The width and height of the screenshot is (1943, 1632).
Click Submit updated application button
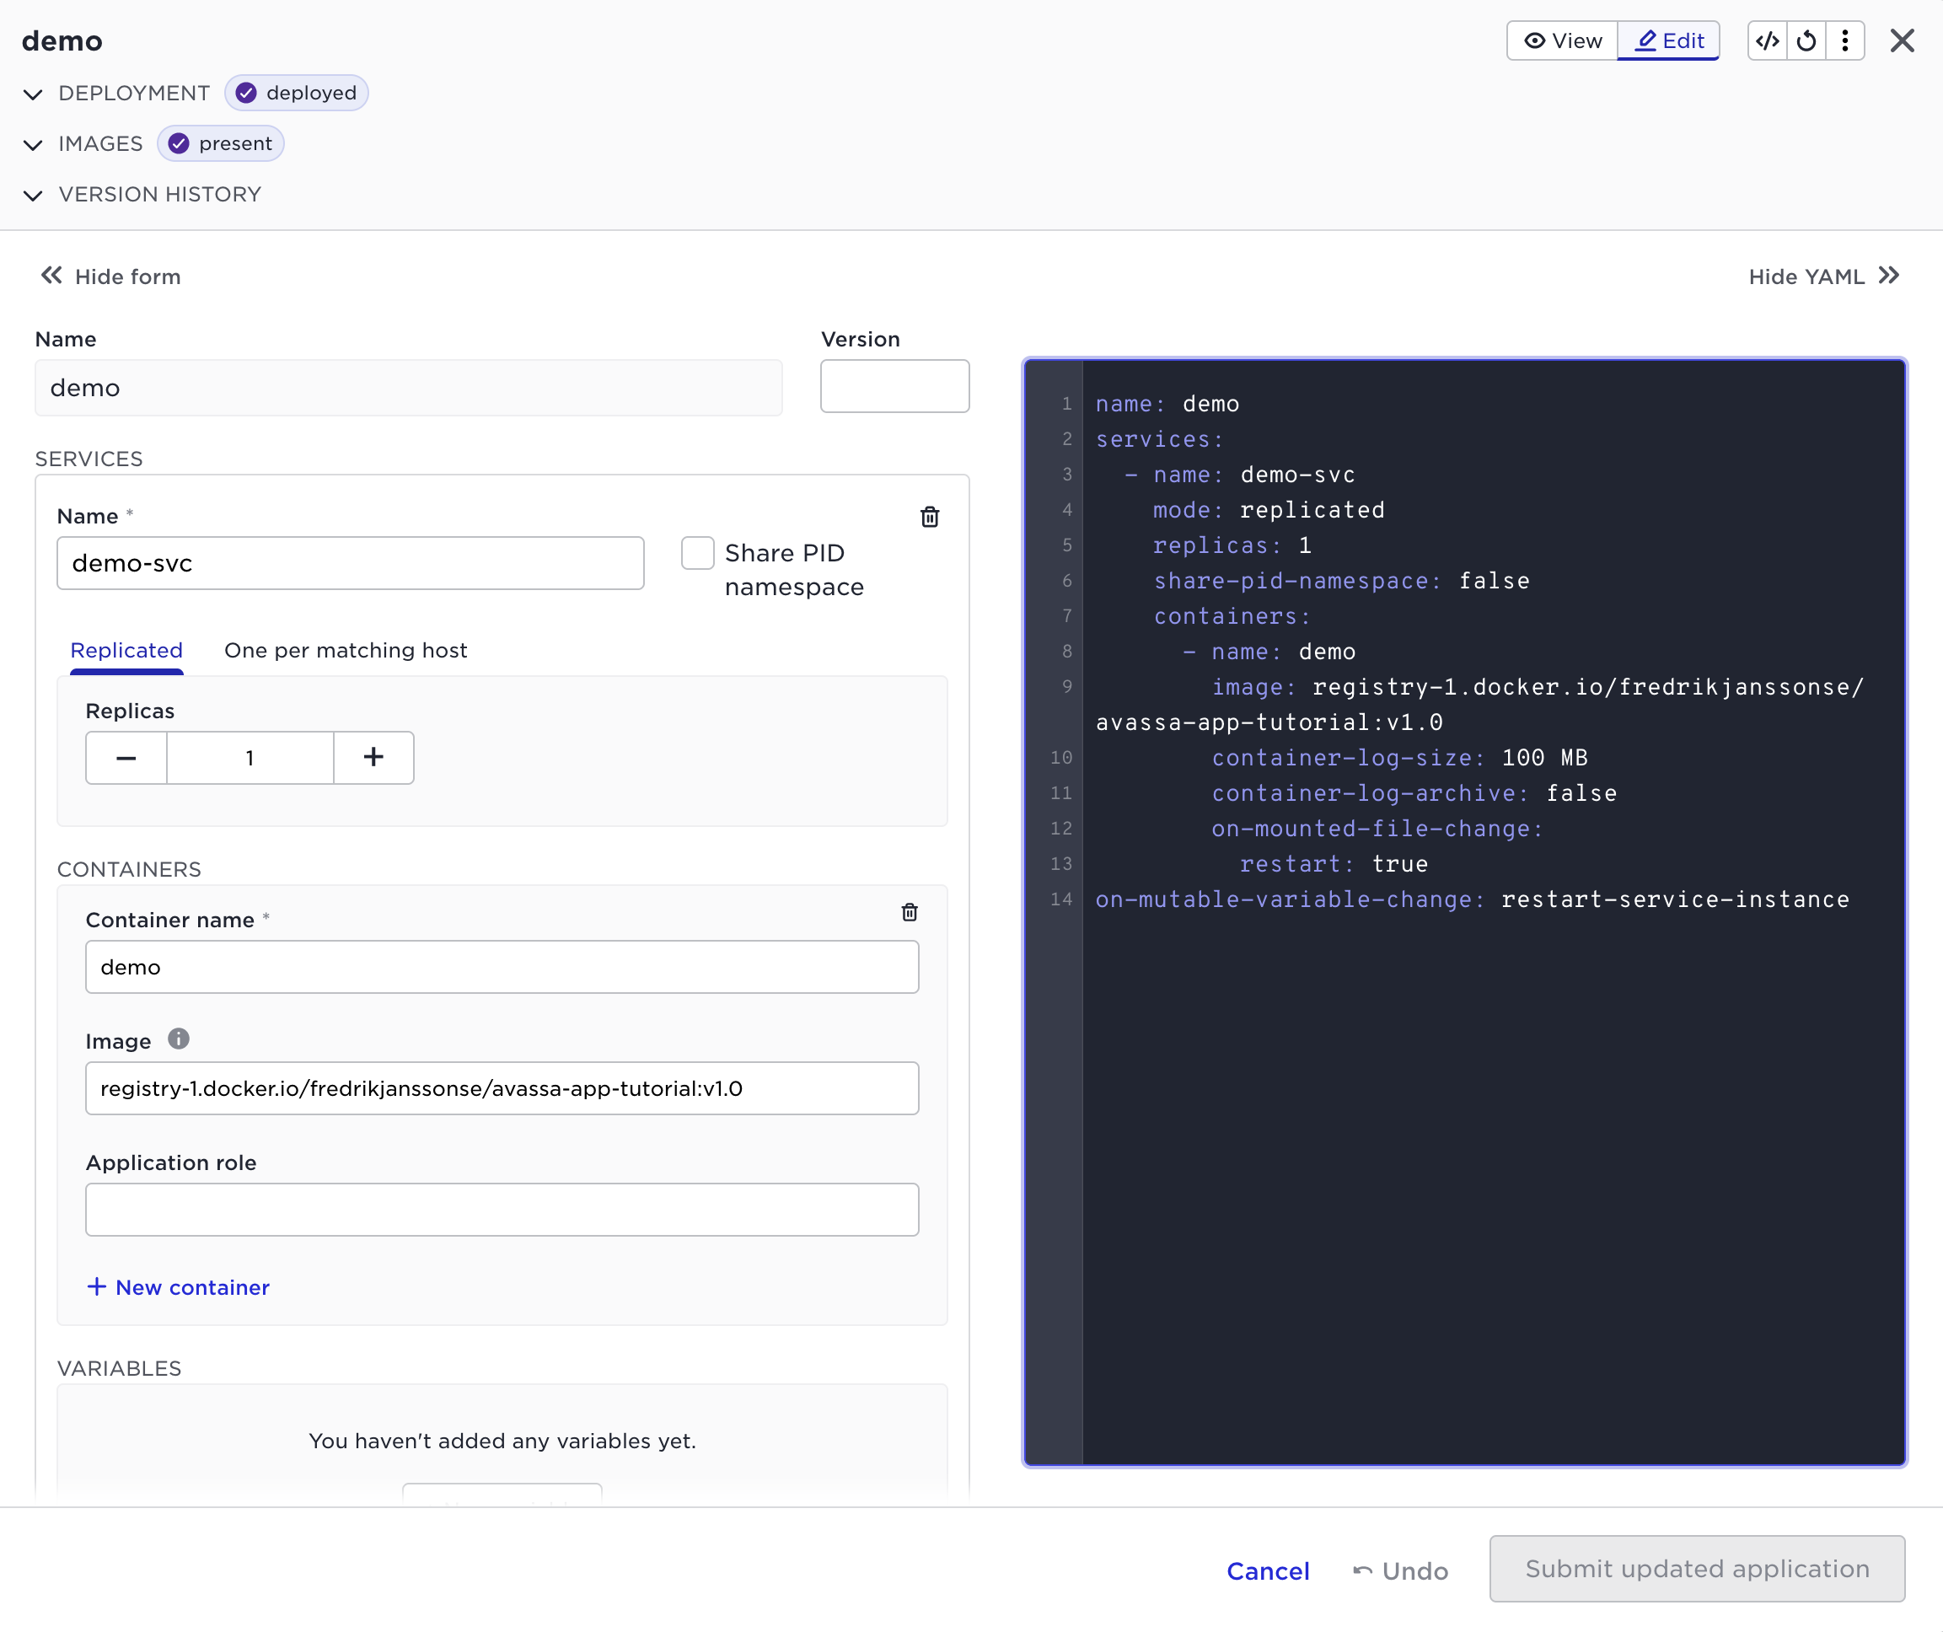[x=1697, y=1569]
